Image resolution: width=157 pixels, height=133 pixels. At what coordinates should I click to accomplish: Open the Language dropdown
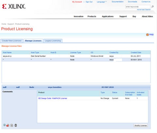(101, 2)
